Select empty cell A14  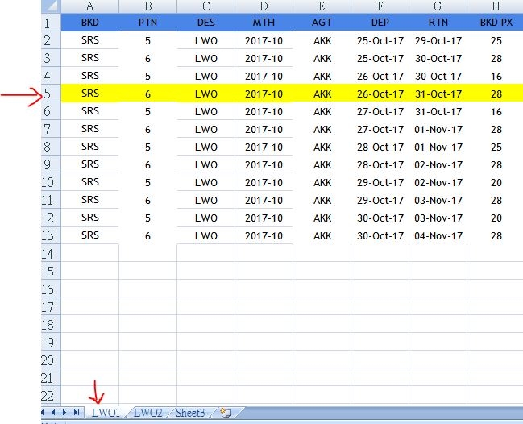tap(89, 253)
